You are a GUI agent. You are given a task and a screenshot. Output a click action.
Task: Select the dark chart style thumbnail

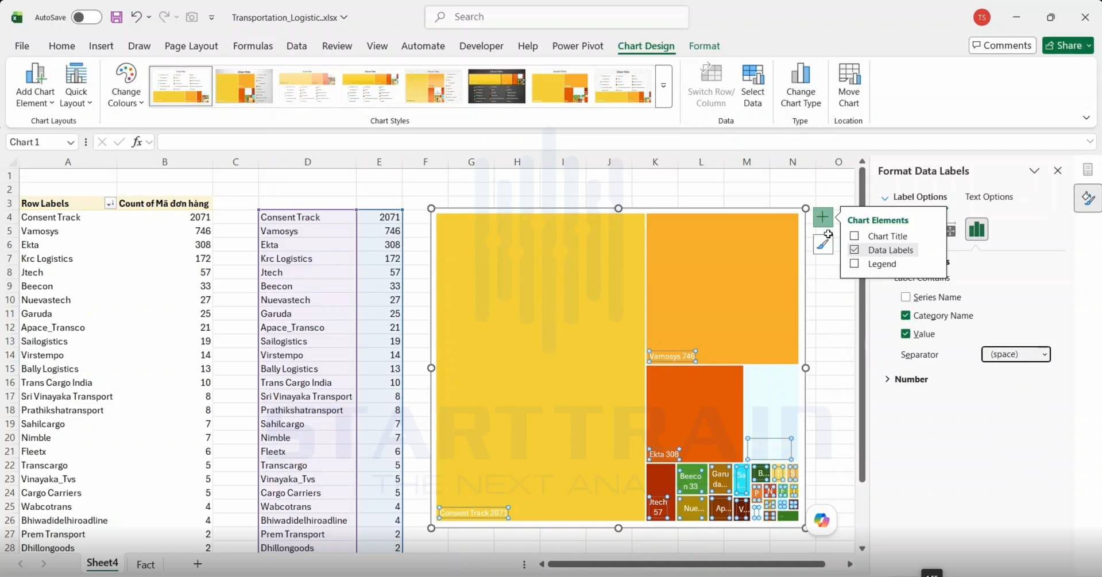(x=496, y=86)
